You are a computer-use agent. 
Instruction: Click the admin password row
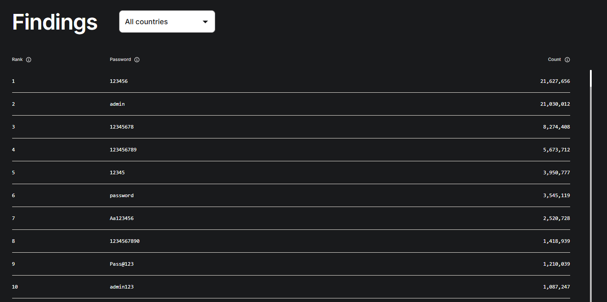click(117, 104)
